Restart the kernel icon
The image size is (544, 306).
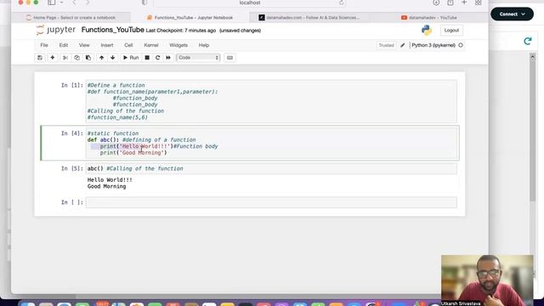click(157, 58)
